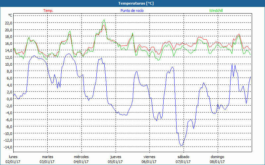
Task: Click the Temperaturas [°C] chart title bar
Action: [132, 3]
